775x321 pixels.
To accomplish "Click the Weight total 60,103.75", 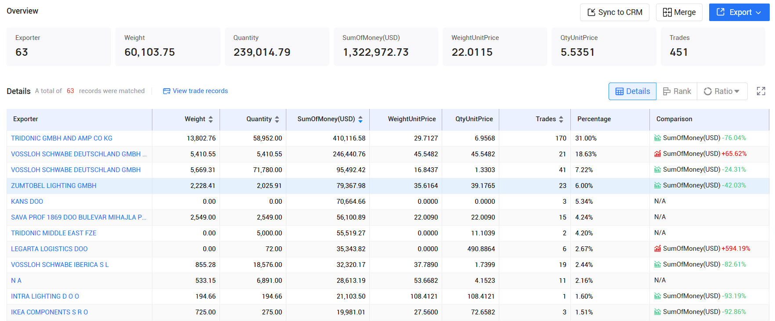I will pos(150,52).
